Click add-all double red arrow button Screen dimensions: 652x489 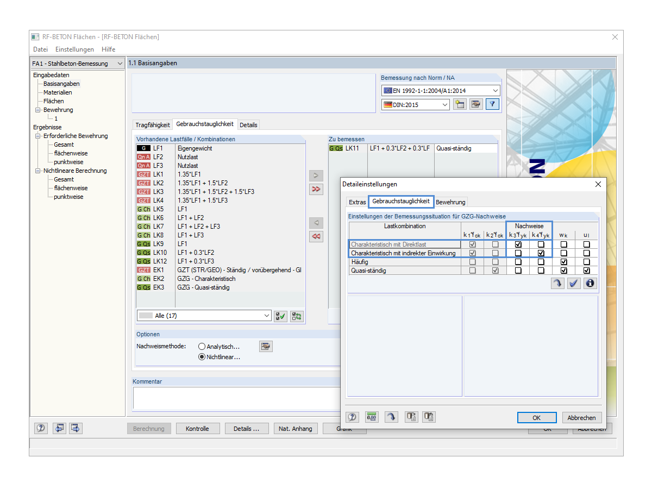(x=316, y=189)
